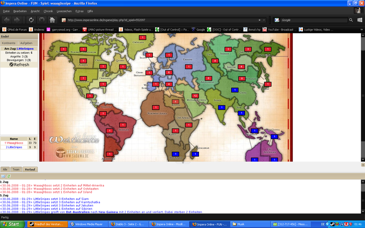
Task: Click the search magnifier icon
Action: 351,20
